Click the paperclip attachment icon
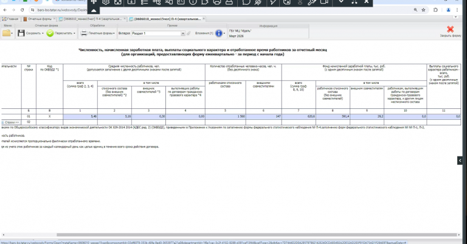Viewport: 467px width, 244px height. [x=189, y=33]
